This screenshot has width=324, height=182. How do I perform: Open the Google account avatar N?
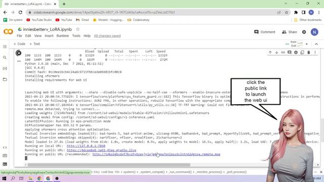point(314,32)
